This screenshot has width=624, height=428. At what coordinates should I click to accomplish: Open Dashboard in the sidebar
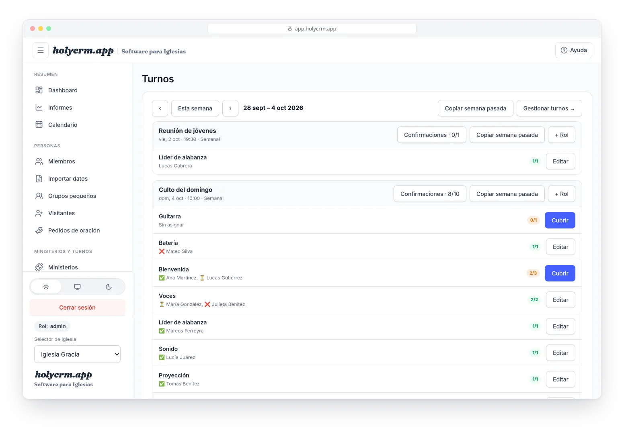pyautogui.click(x=77, y=90)
